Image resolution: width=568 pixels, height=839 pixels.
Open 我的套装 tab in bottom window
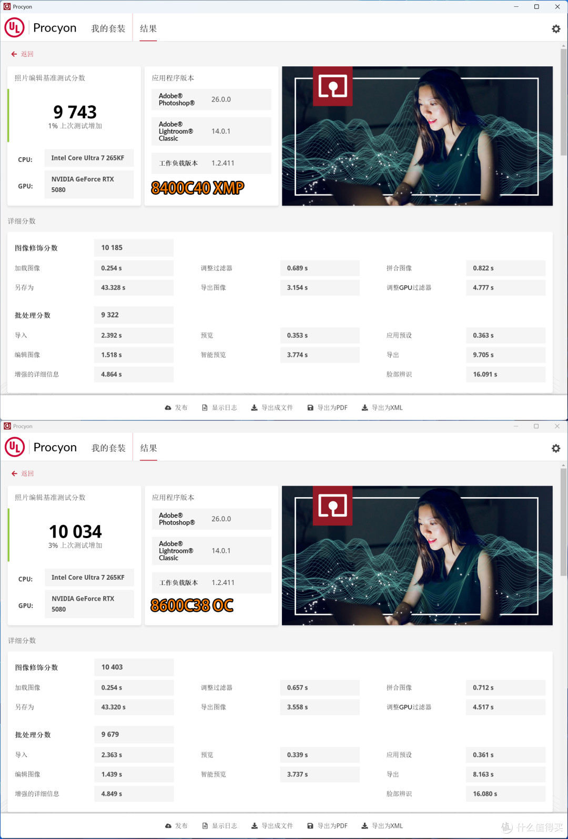(108, 448)
